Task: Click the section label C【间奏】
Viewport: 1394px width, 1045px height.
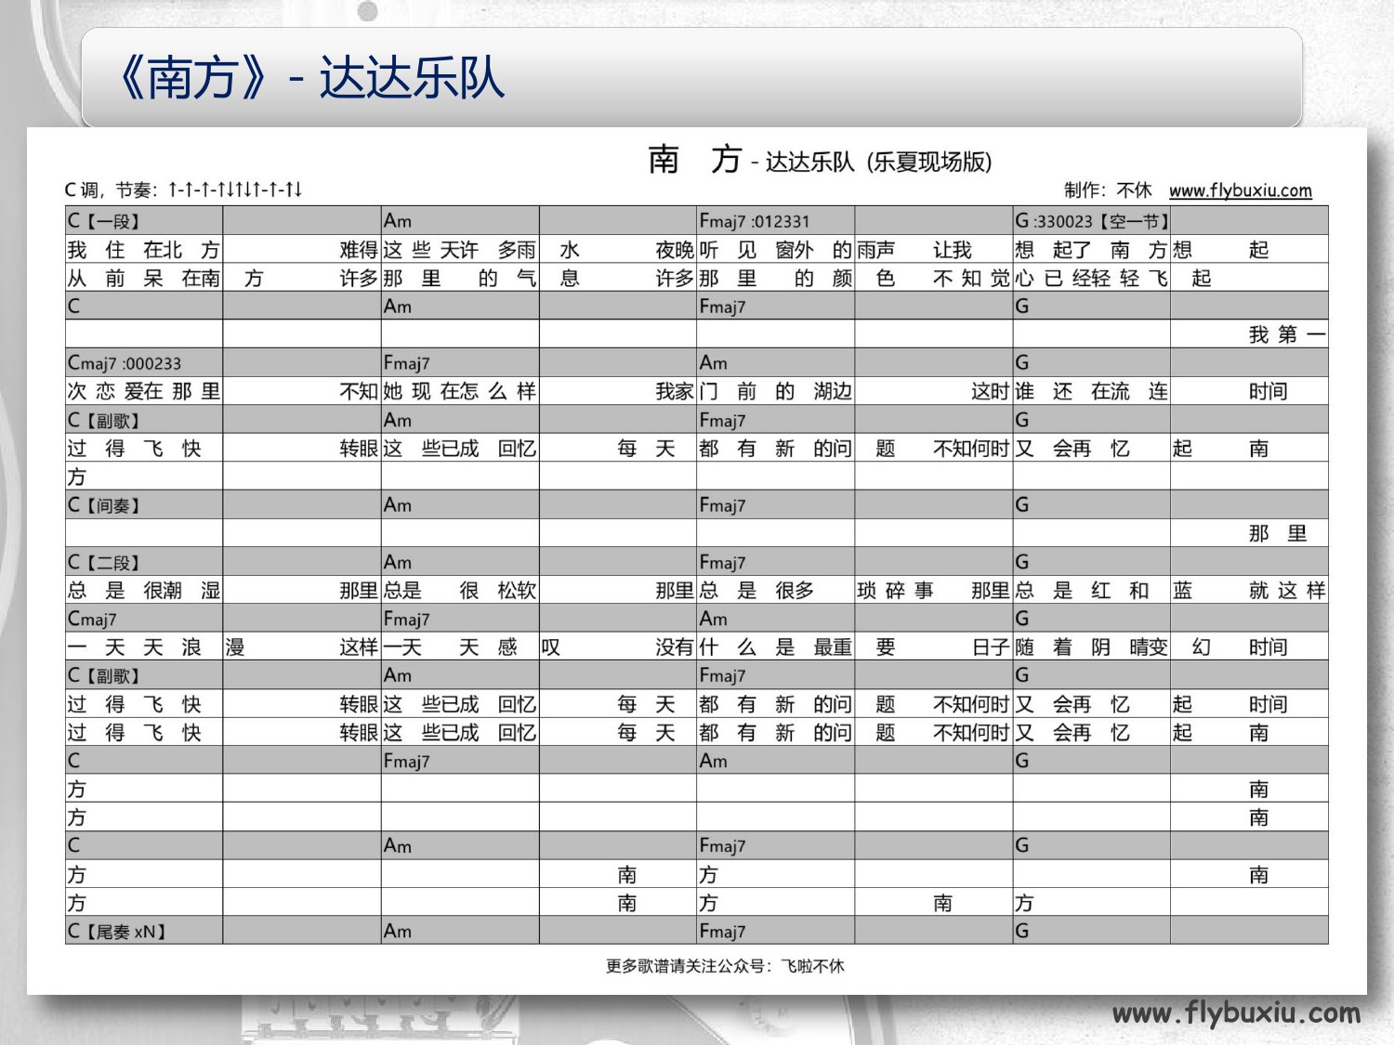Action: point(104,505)
